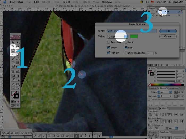Screen dimensions: 186x139
Task: Enable Dim Images to checkbox
Action: point(126,53)
